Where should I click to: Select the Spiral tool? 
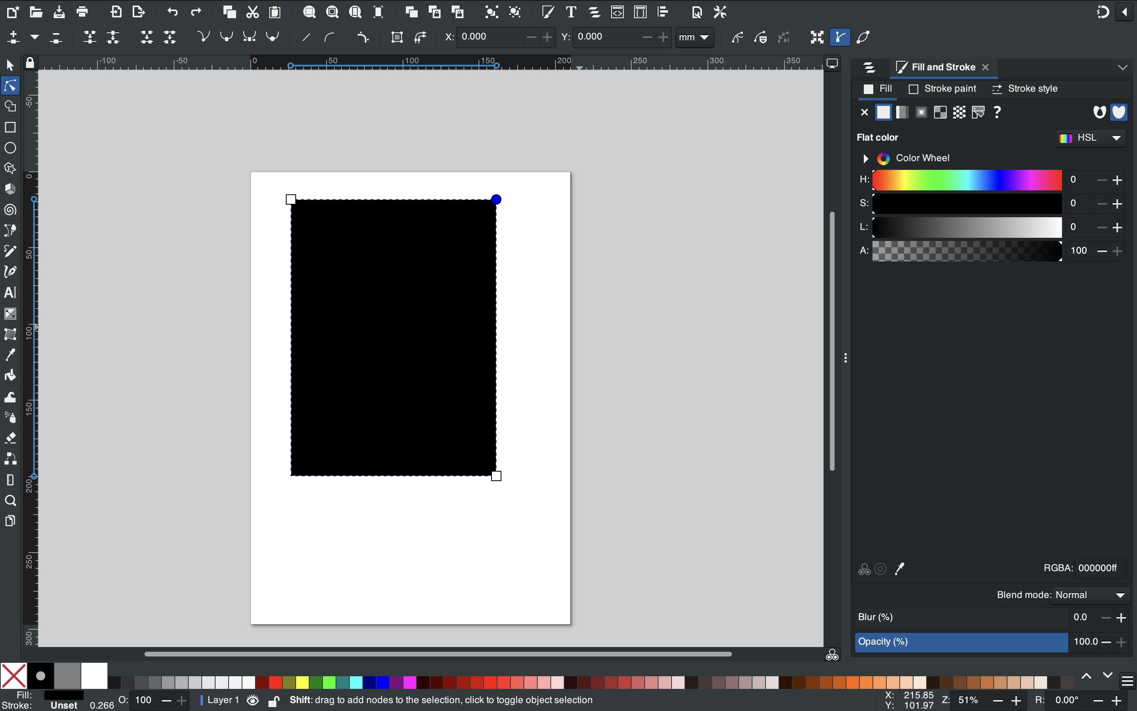click(10, 210)
